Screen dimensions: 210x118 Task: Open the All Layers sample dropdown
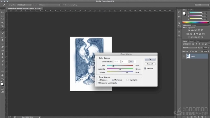49,5
